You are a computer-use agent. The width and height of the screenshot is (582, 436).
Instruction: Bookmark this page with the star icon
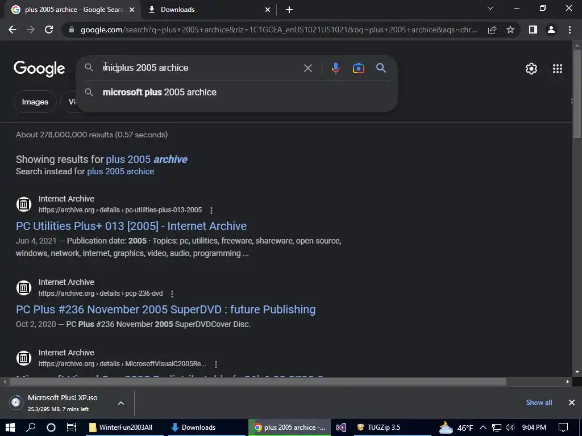[x=510, y=30]
